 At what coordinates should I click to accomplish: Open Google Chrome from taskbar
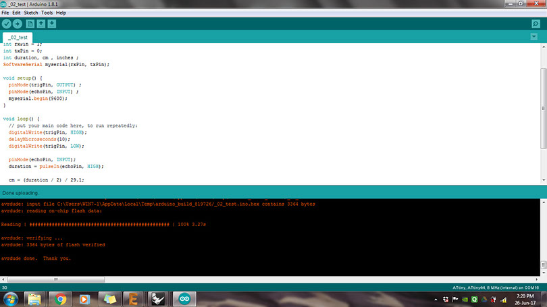(60, 300)
